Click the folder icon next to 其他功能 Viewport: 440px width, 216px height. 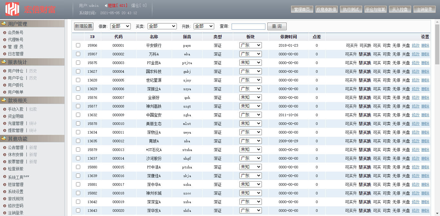(4, 138)
